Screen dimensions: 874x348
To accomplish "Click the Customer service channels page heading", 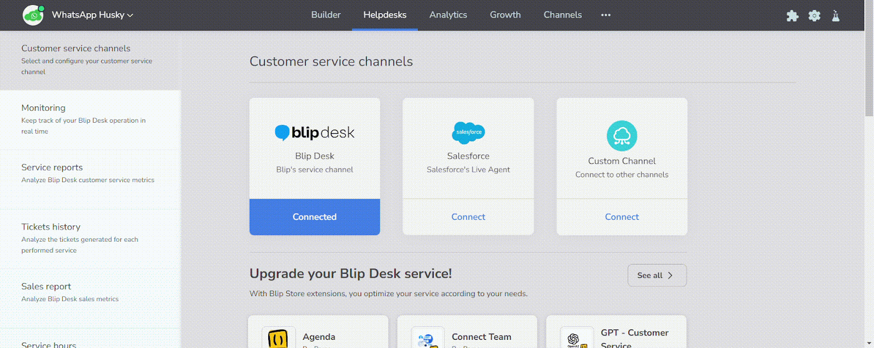I will point(331,62).
